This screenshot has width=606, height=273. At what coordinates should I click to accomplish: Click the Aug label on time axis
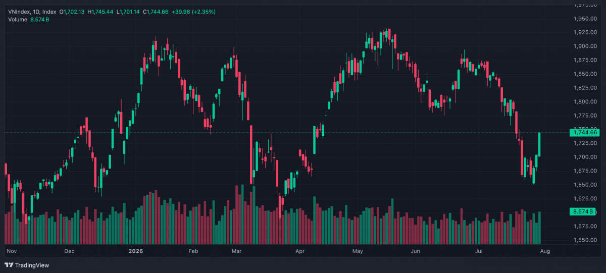545,251
